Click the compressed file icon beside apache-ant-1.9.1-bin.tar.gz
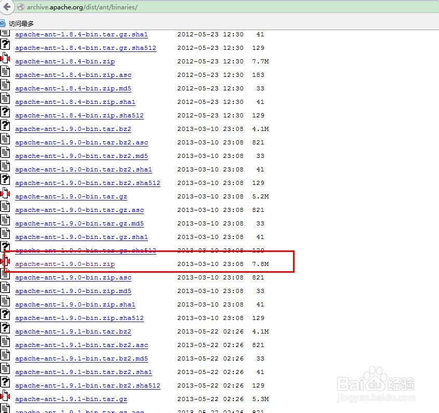The height and width of the screenshot is (413, 439). pyautogui.click(x=5, y=395)
